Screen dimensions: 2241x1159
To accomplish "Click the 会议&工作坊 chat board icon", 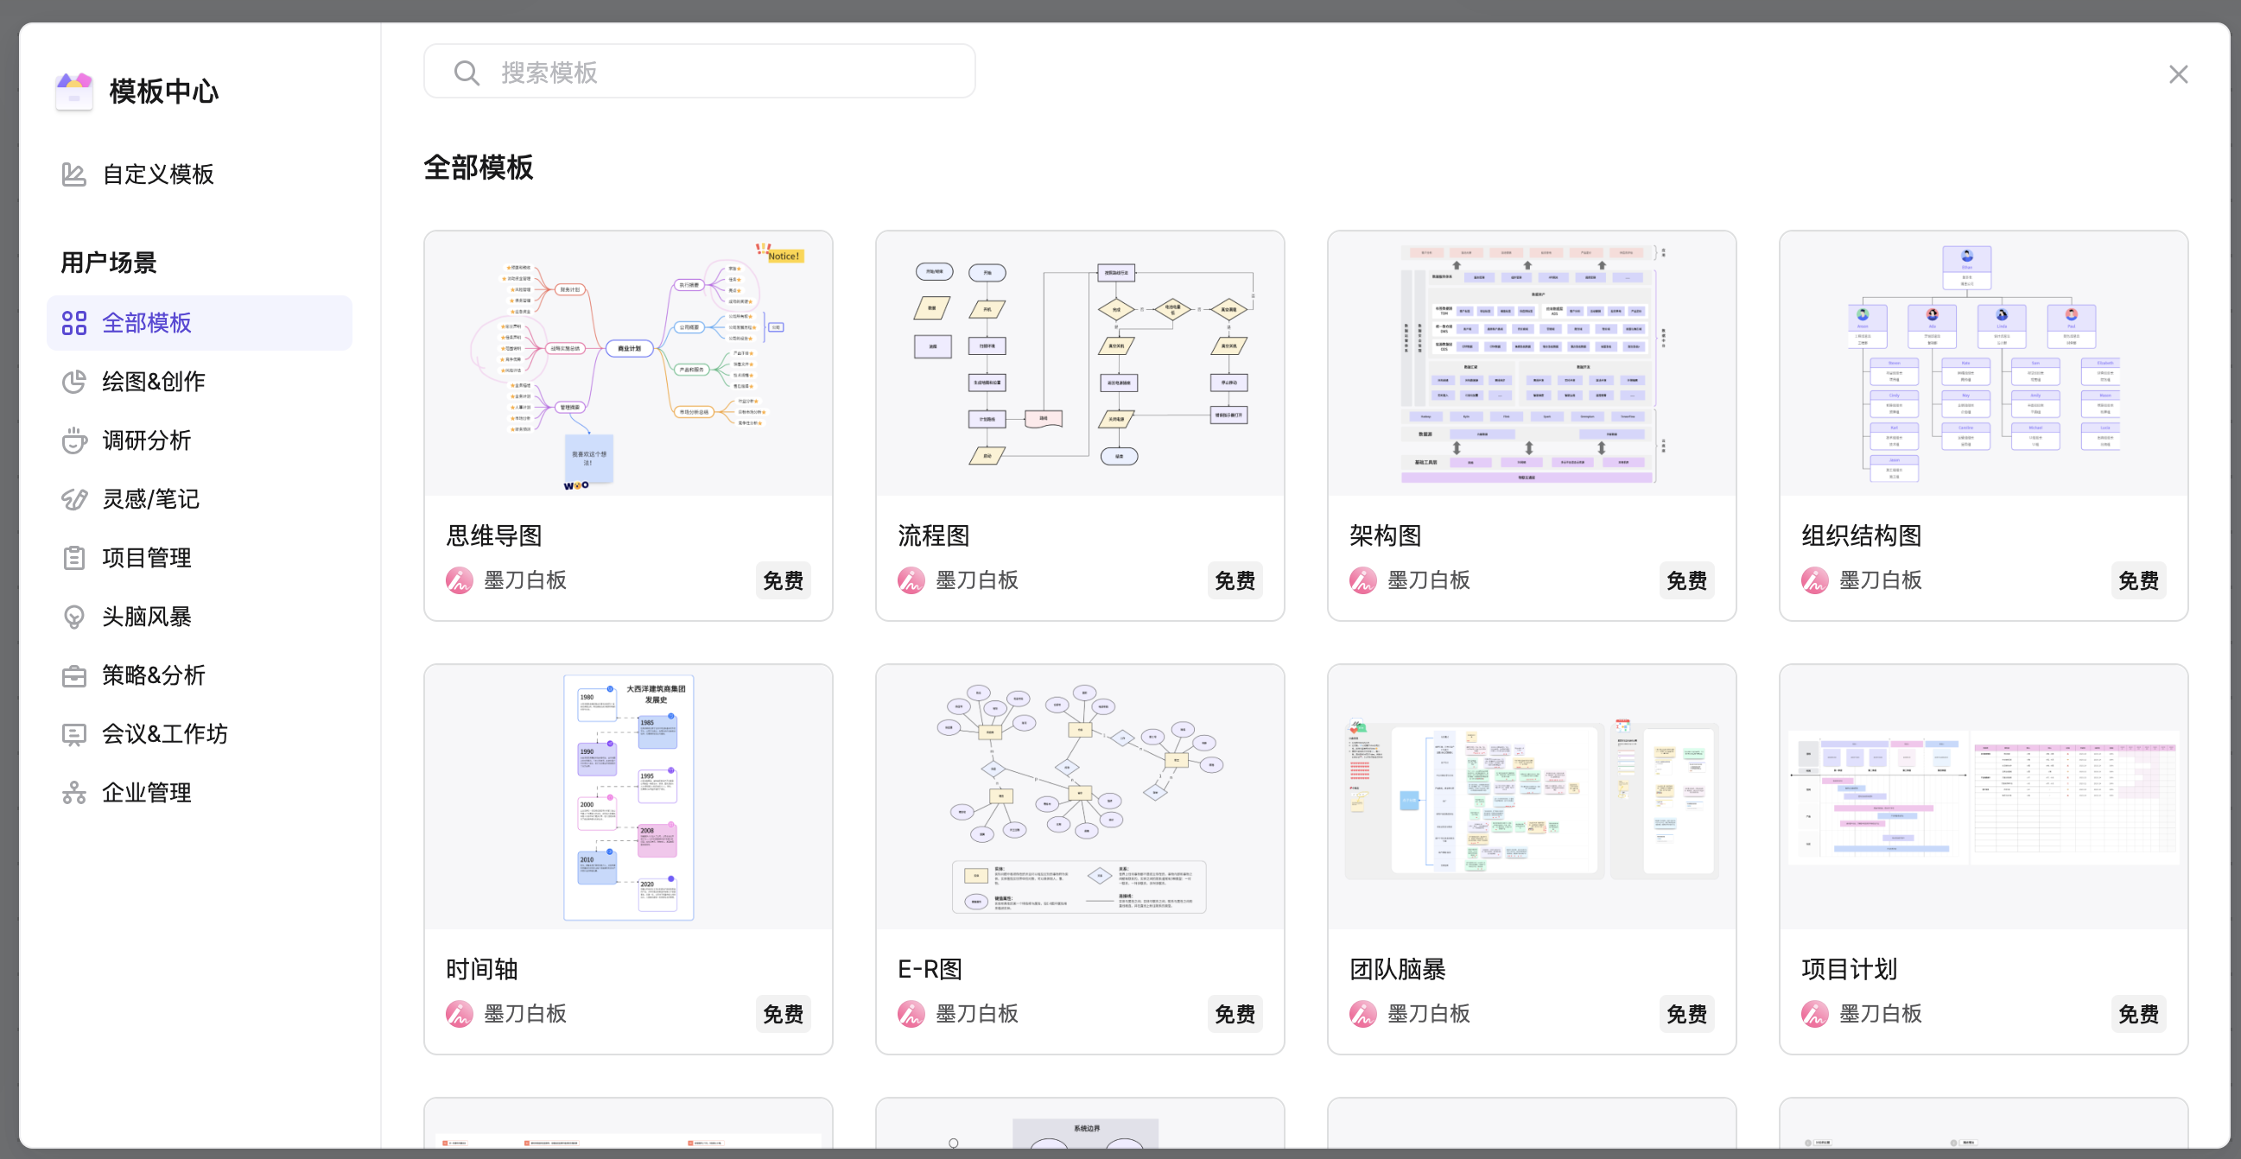I will (74, 735).
